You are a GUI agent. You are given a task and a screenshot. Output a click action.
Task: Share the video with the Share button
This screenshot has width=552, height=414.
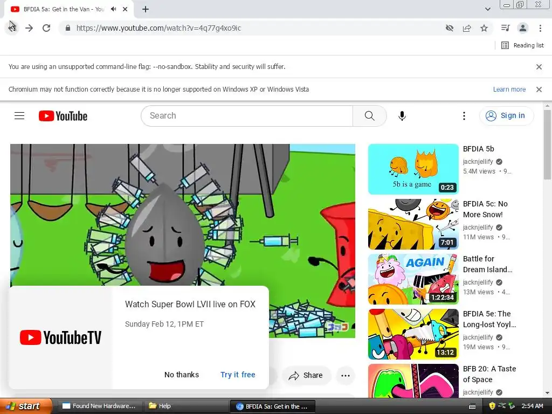(306, 375)
